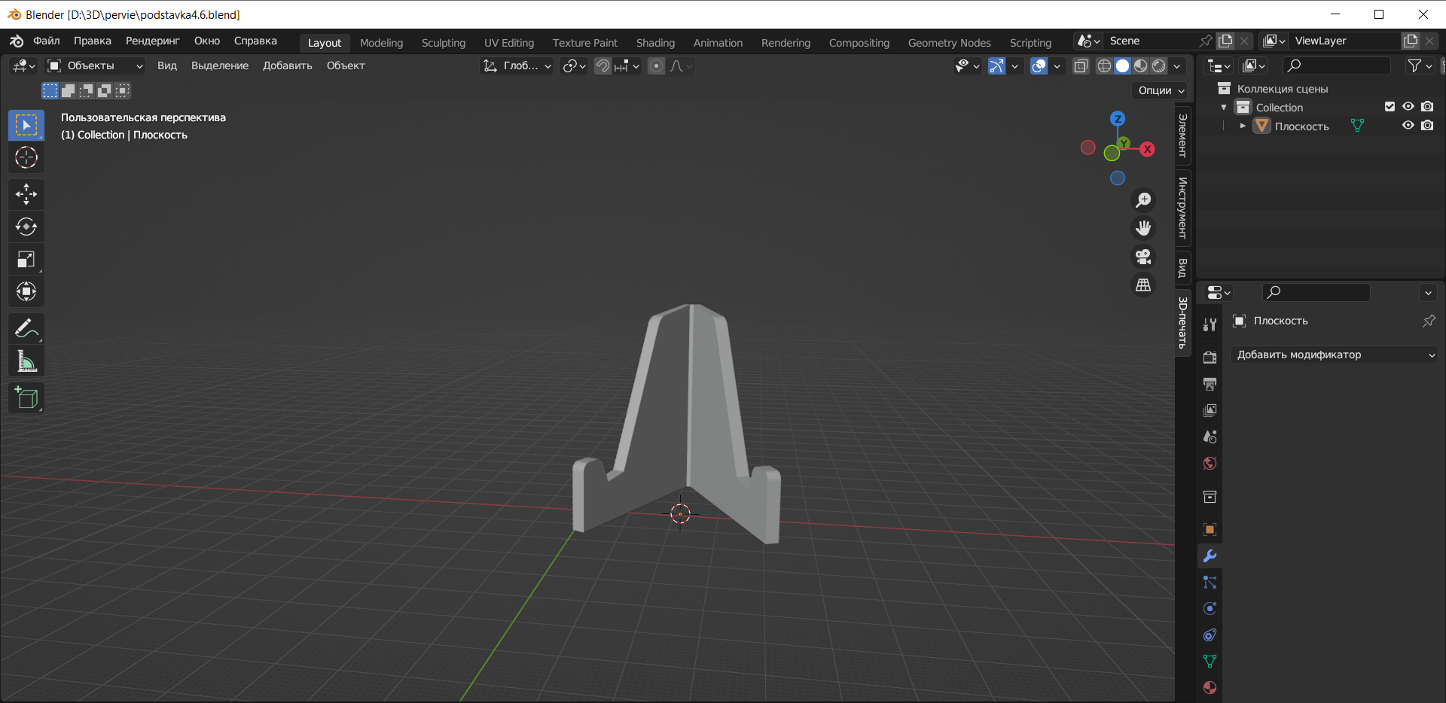Switch to the Sculpting workspace tab
This screenshot has width=1446, height=703.
(x=444, y=43)
